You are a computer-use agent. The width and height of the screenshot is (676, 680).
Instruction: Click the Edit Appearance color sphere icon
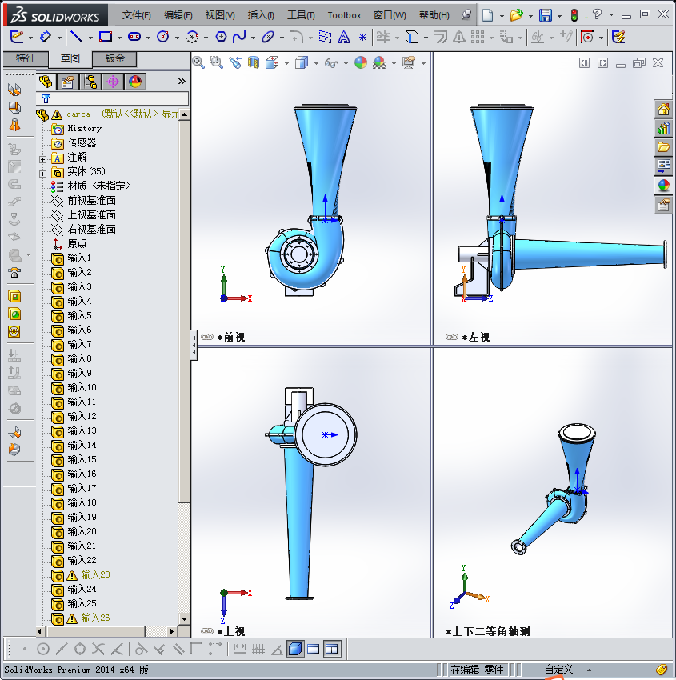pyautogui.click(x=361, y=63)
